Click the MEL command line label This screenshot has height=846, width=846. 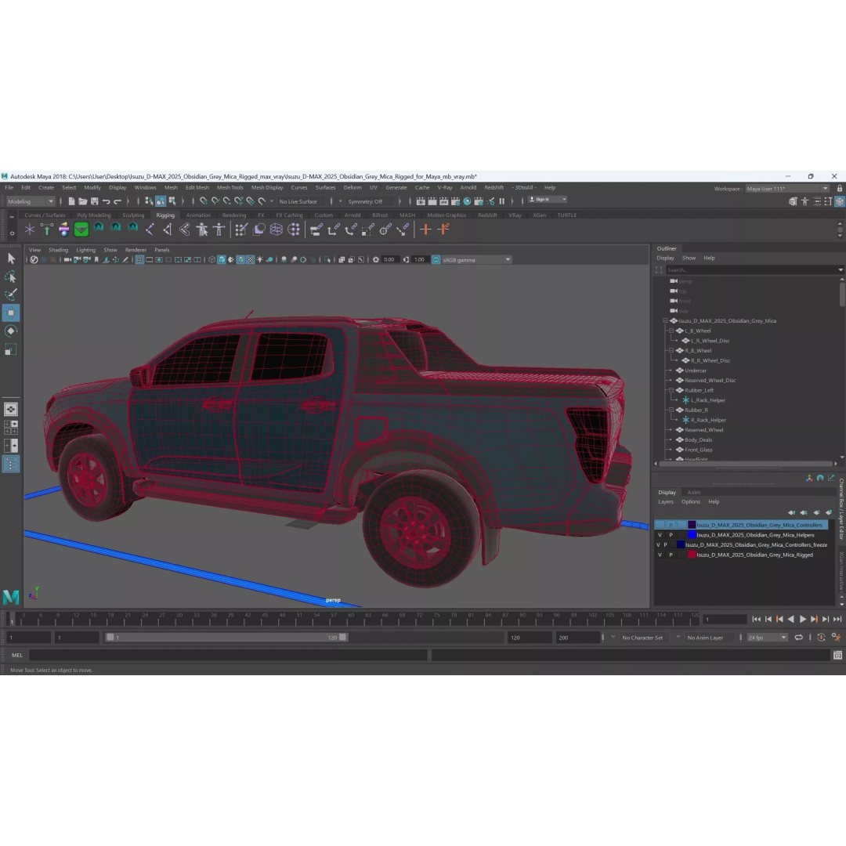(17, 656)
